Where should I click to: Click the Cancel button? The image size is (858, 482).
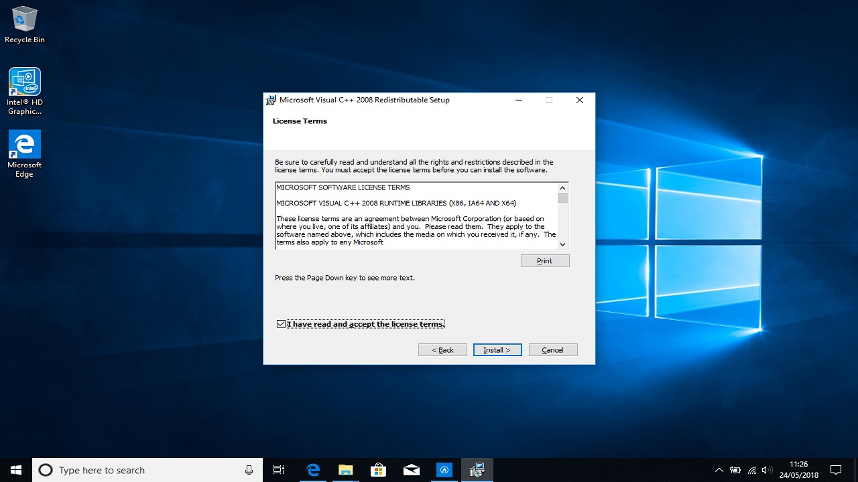coord(553,350)
